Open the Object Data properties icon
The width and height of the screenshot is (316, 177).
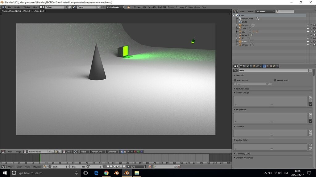click(x=264, y=66)
